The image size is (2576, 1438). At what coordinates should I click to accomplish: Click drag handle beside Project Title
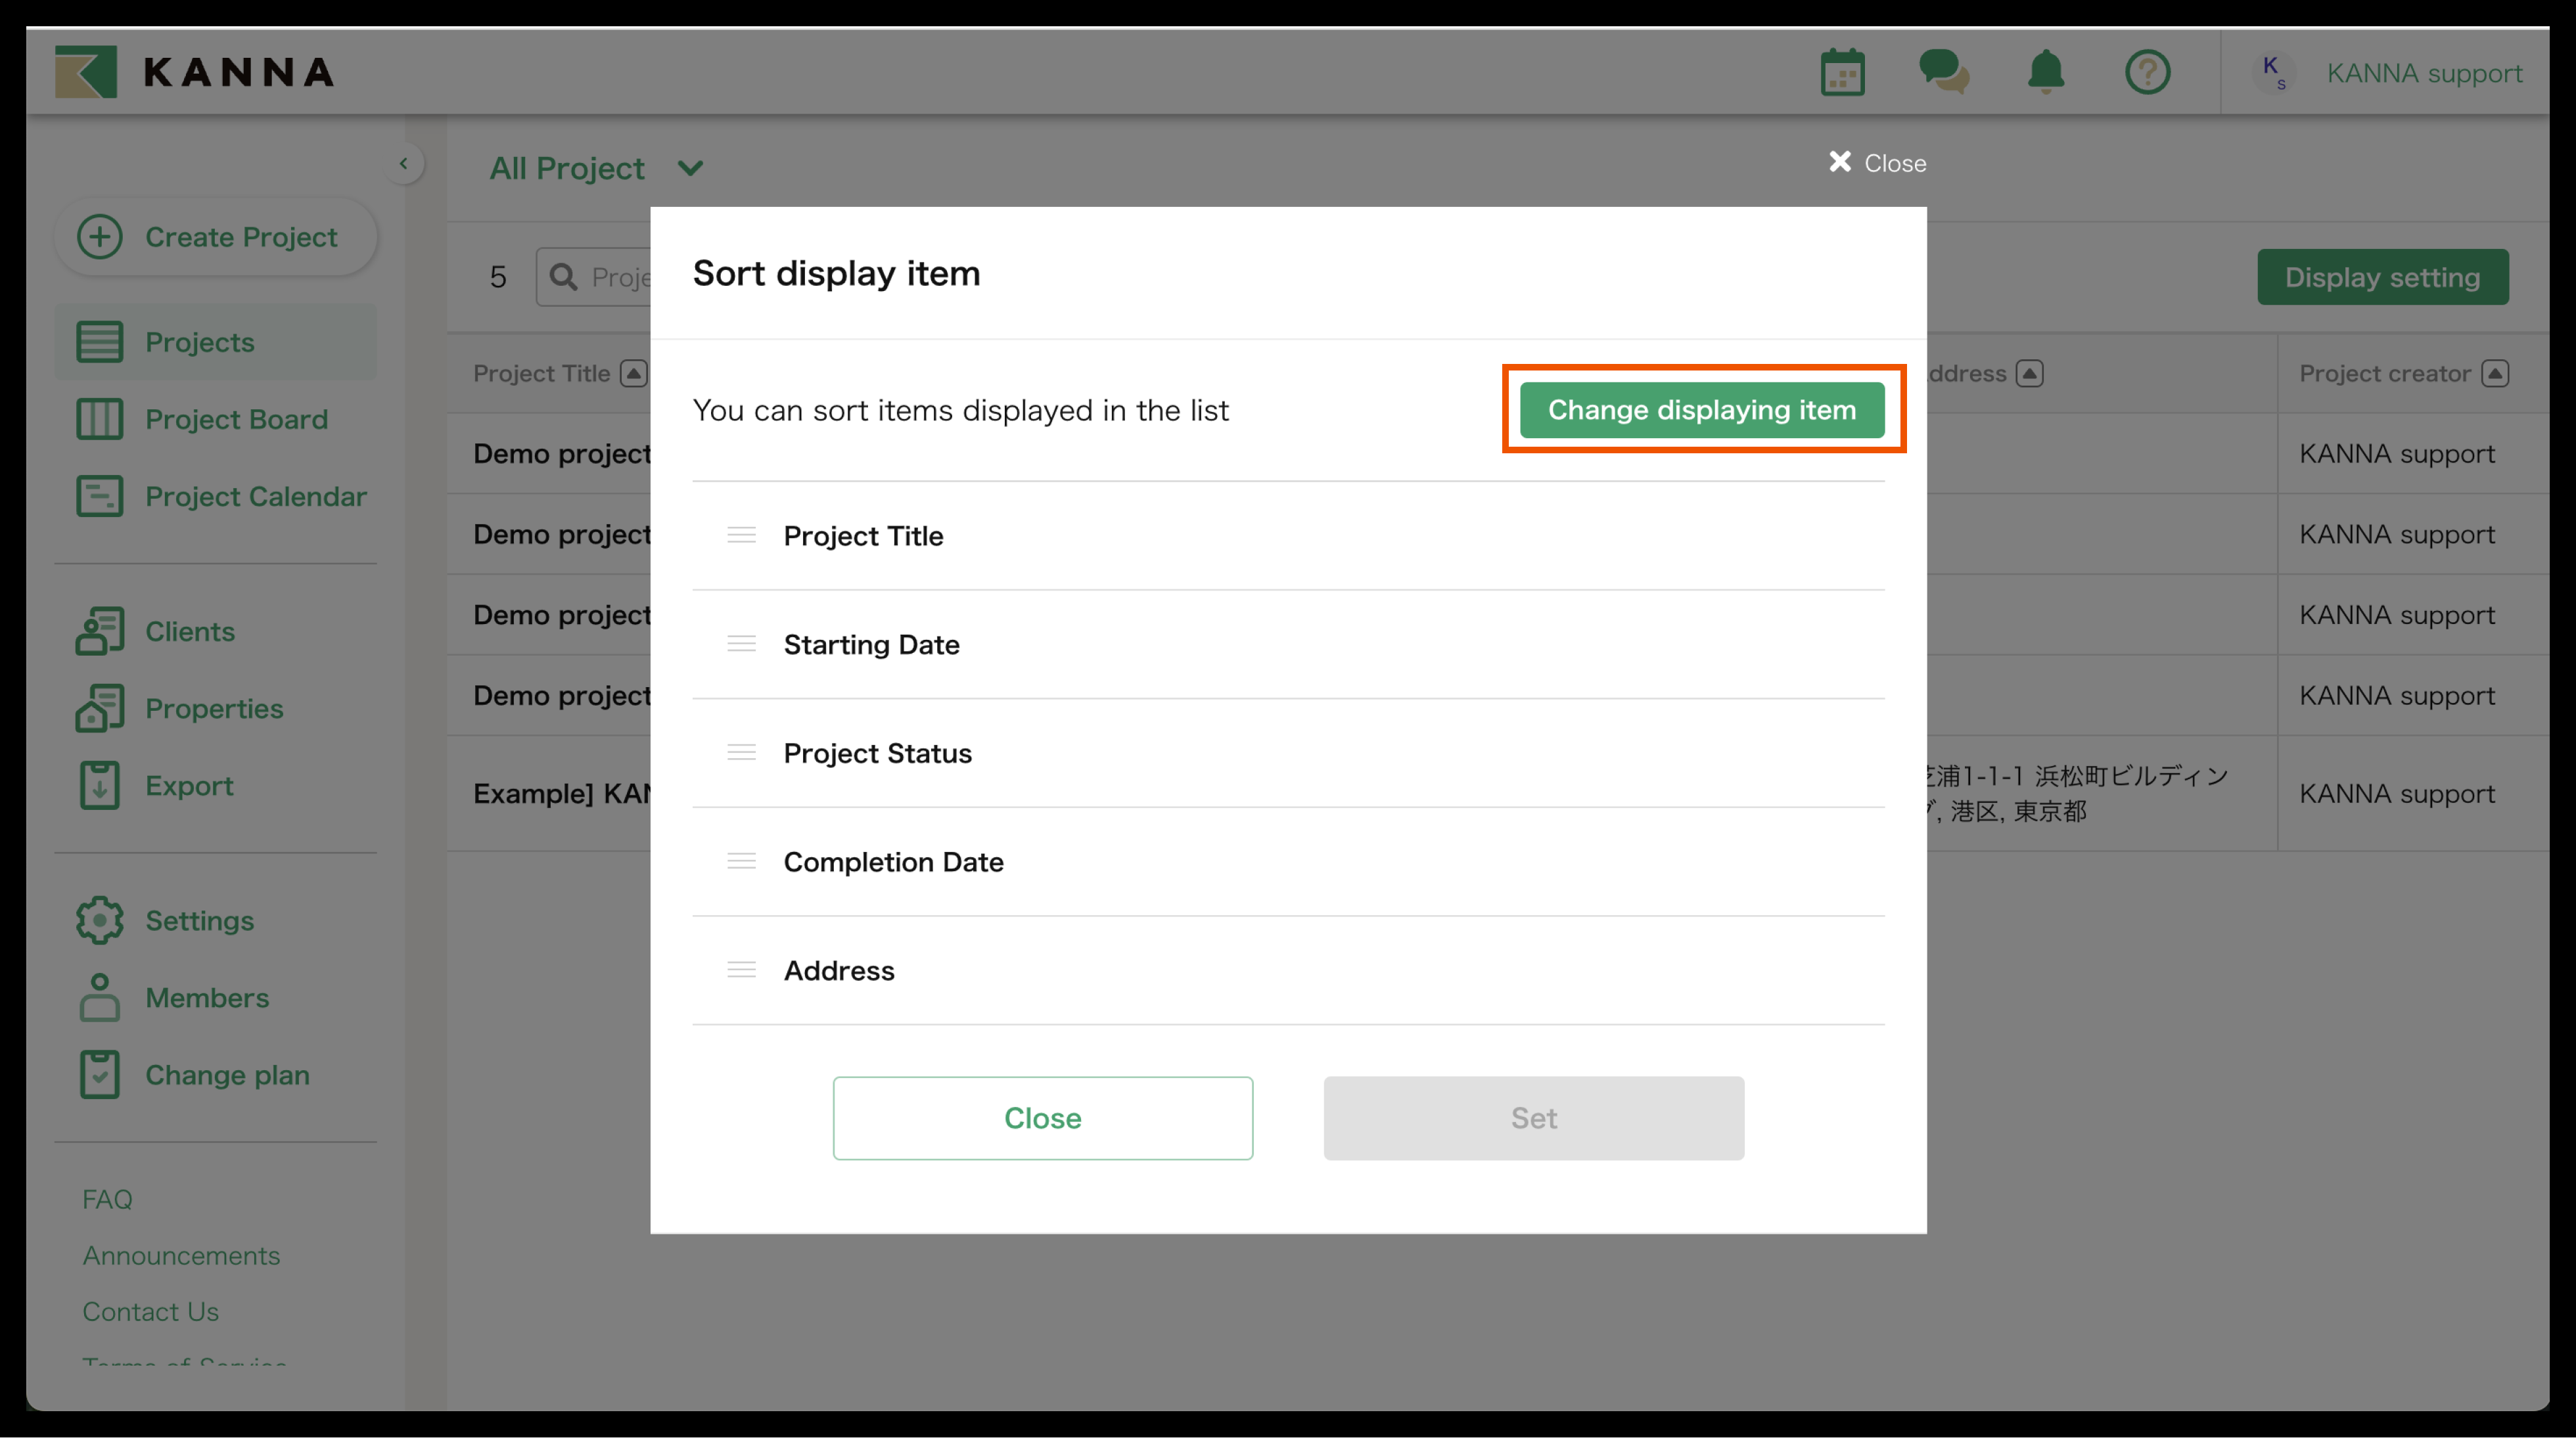click(x=741, y=535)
